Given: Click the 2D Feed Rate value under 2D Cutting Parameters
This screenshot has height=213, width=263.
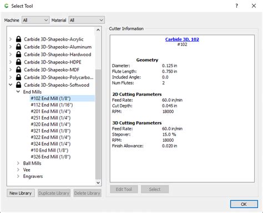Looking at the screenshot, I should pos(172,100).
